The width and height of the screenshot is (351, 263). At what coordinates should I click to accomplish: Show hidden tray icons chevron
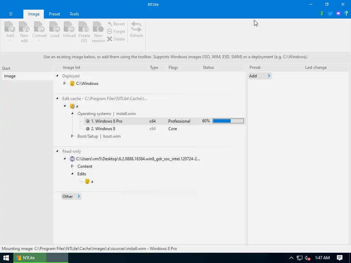(291, 258)
